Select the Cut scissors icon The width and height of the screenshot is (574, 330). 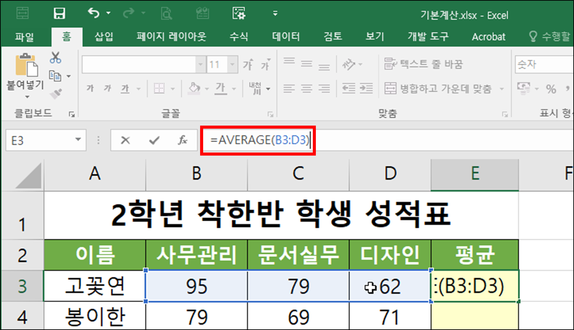point(56,58)
